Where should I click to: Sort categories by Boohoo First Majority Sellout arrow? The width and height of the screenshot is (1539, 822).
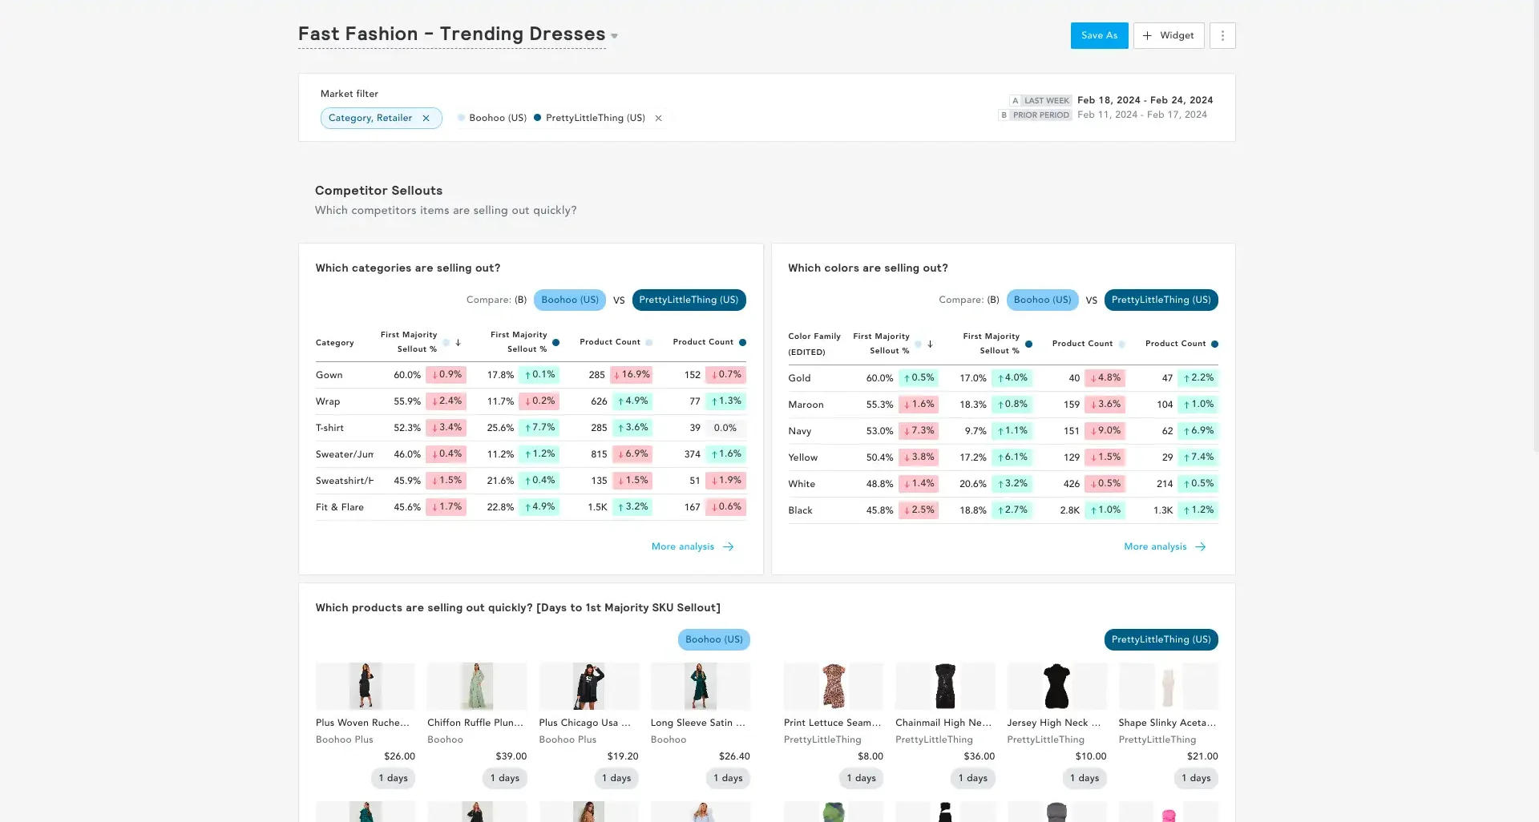pyautogui.click(x=458, y=342)
